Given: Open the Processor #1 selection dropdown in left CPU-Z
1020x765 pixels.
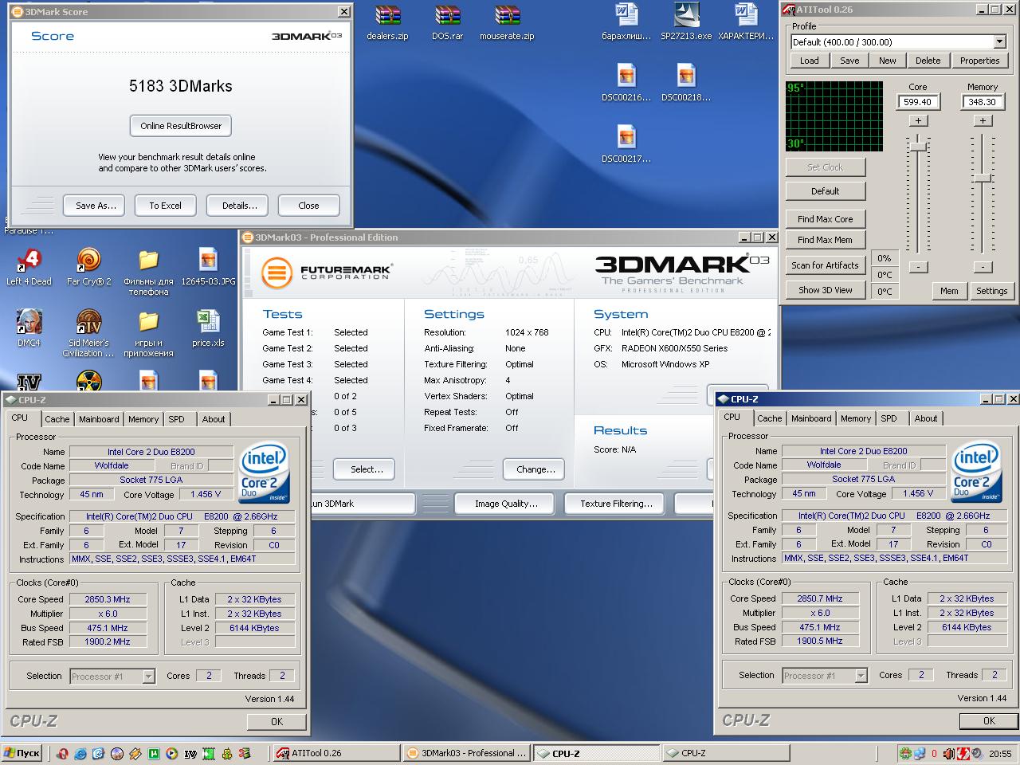Looking at the screenshot, I should point(148,677).
